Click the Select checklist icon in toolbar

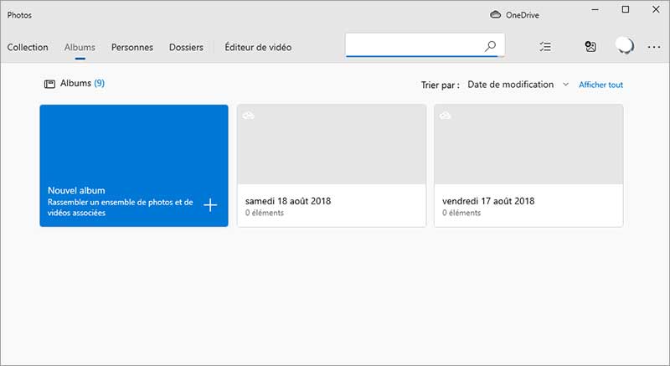546,47
